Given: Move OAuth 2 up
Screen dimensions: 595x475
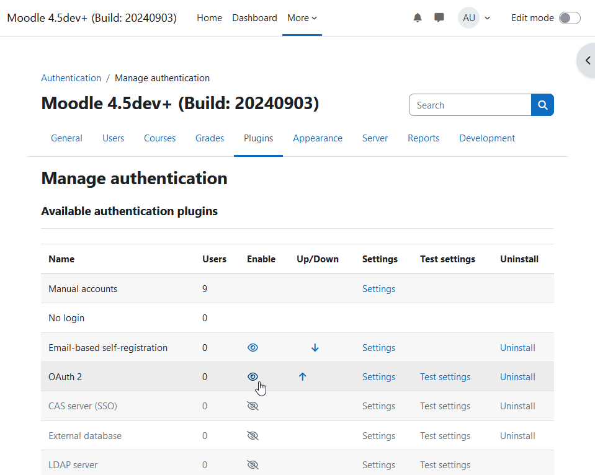Looking at the screenshot, I should click(x=302, y=376).
